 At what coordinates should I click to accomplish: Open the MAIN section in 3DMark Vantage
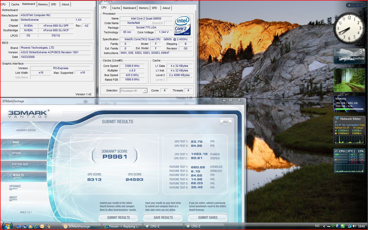[24, 144]
